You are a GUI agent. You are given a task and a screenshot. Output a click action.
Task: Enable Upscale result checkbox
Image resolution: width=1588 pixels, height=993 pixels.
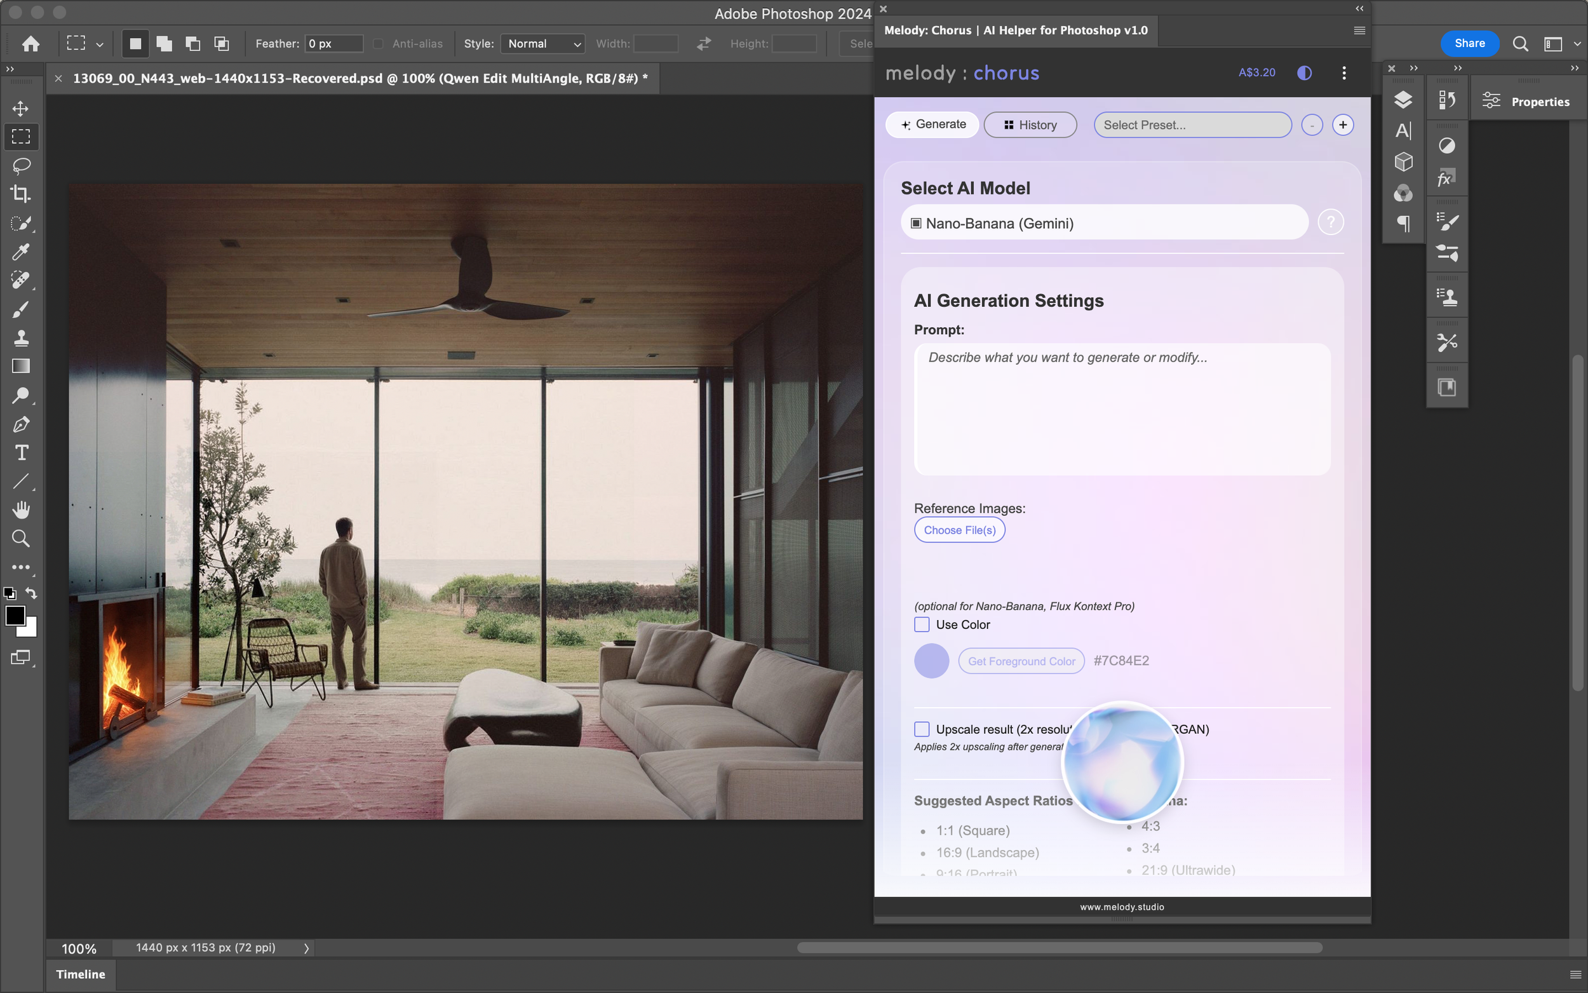(922, 729)
